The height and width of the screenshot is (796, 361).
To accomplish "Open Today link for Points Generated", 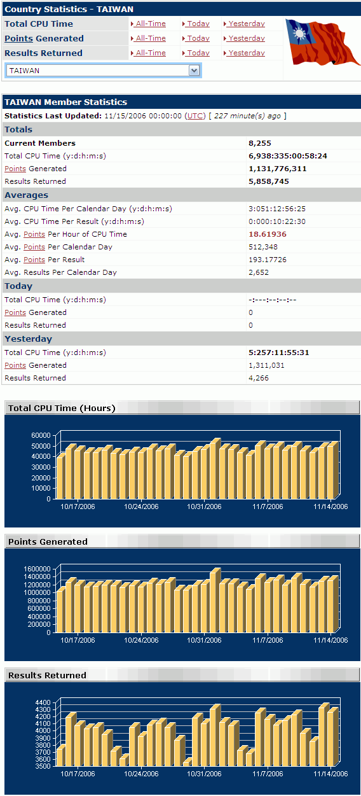I will [x=196, y=38].
